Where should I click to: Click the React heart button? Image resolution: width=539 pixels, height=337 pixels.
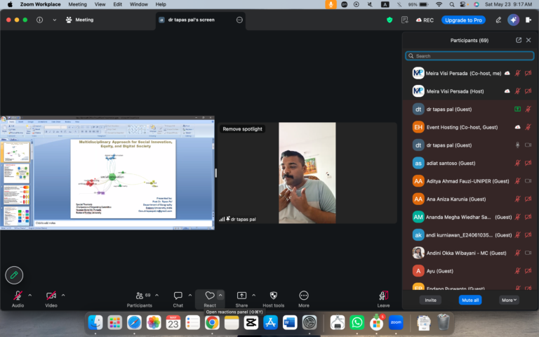point(210,298)
